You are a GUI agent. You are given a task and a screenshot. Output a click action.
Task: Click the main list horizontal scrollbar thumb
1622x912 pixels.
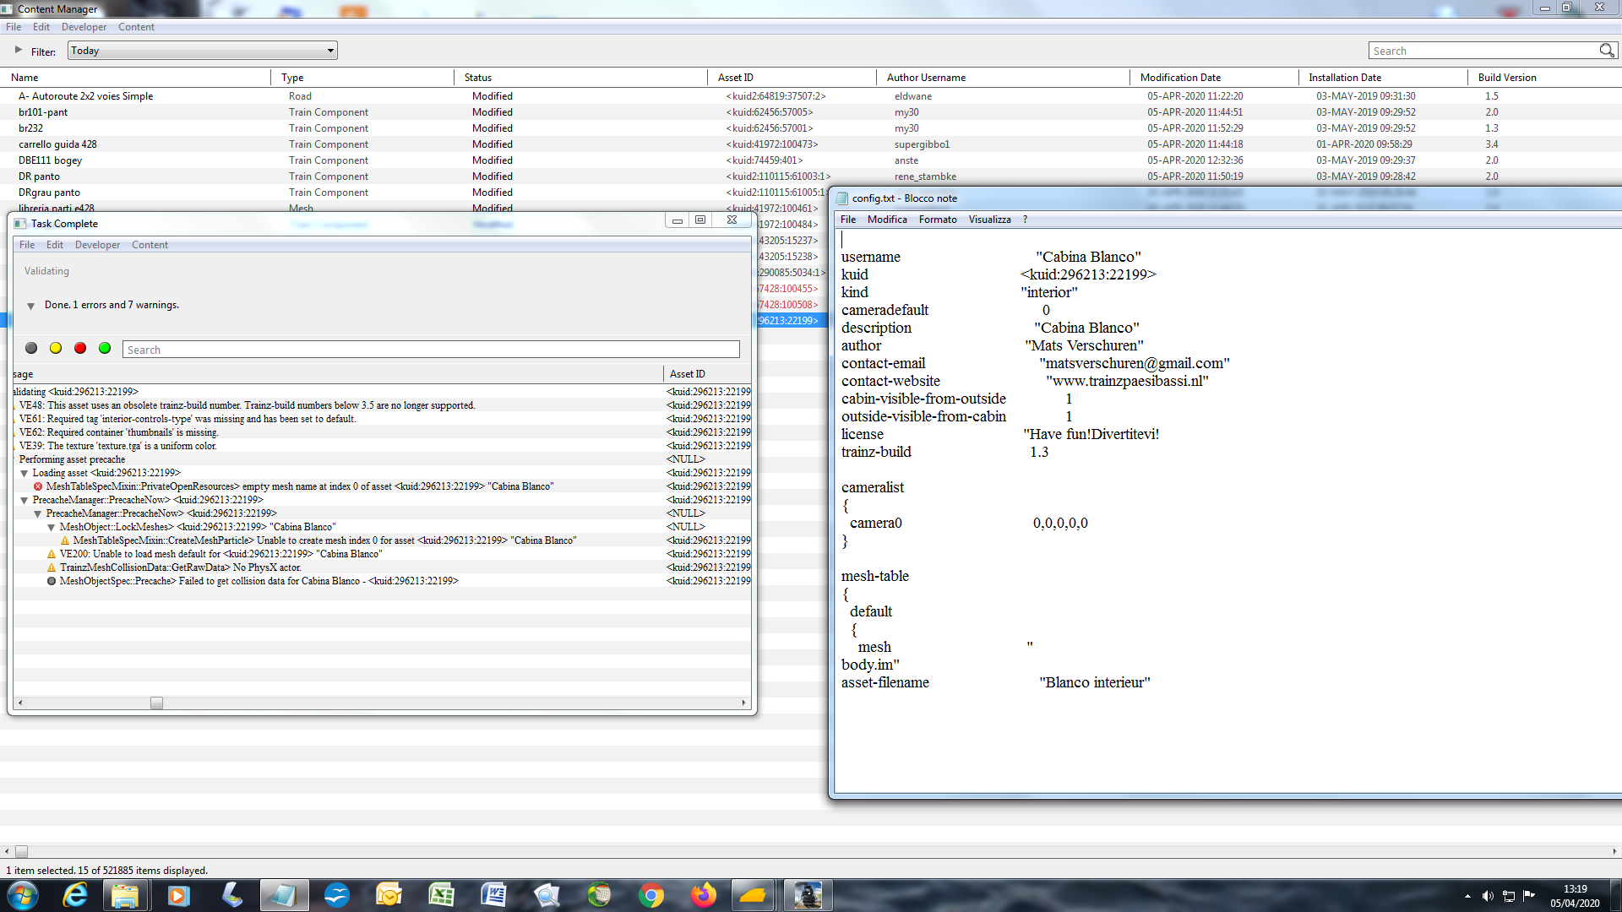coord(22,851)
